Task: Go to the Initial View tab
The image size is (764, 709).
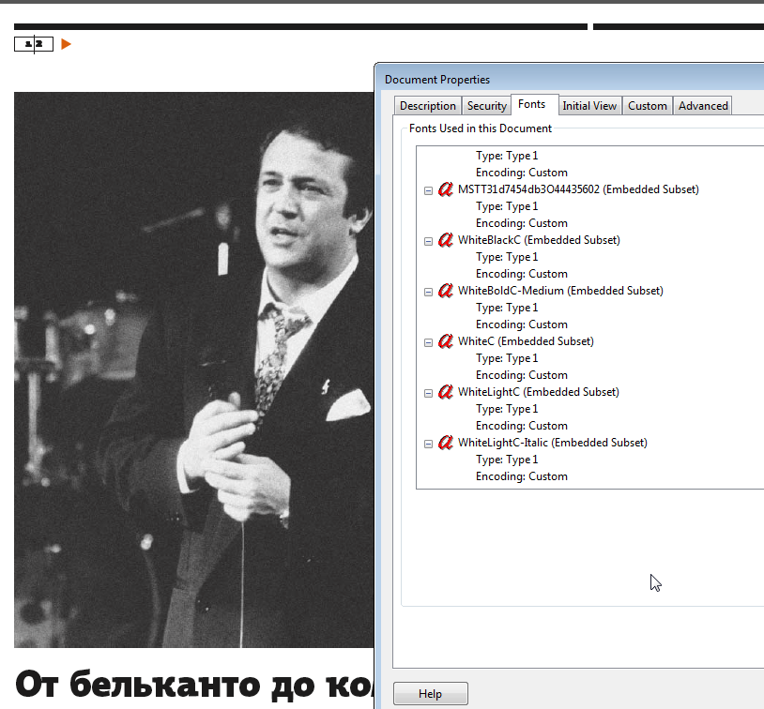Action: click(x=589, y=106)
